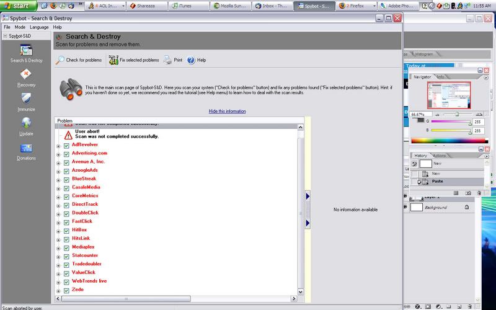Open the Search & Destroy sidebar icon

click(26, 51)
